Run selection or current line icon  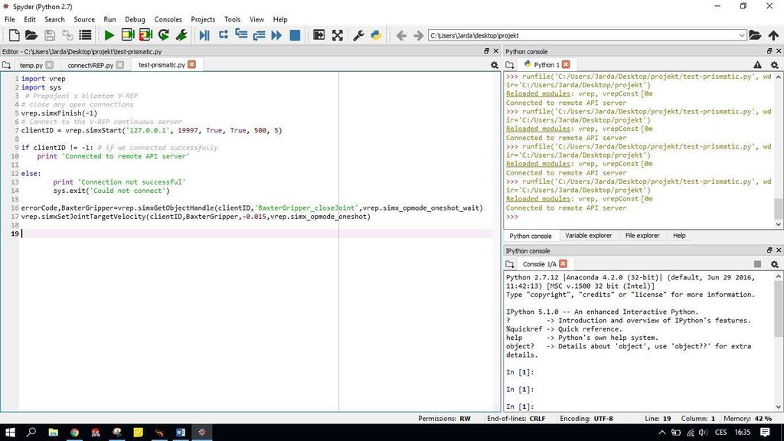point(181,35)
